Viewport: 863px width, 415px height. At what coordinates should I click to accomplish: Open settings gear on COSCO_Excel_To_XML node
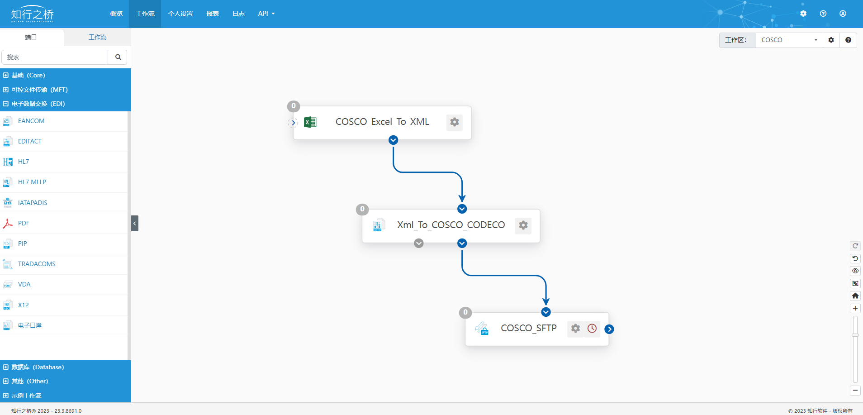point(455,122)
